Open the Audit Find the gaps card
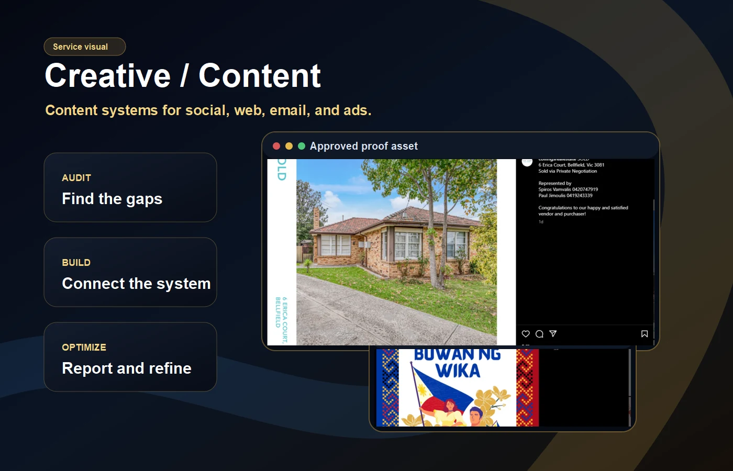This screenshot has width=733, height=471. coord(130,187)
